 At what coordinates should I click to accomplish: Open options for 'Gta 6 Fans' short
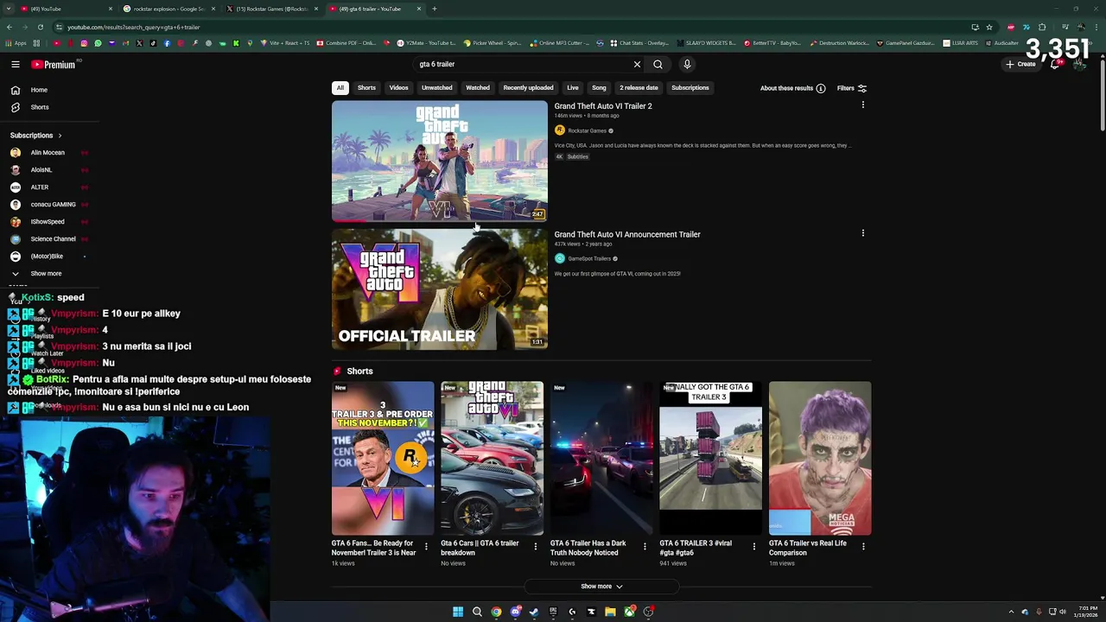[426, 546]
